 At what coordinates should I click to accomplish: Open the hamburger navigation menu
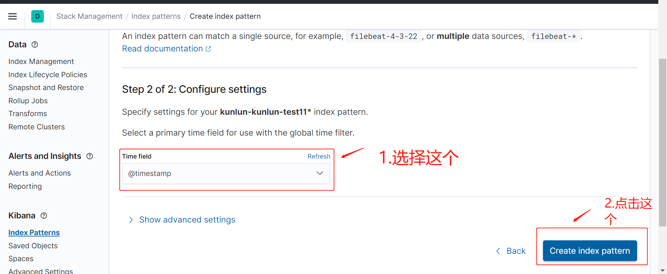tap(13, 16)
